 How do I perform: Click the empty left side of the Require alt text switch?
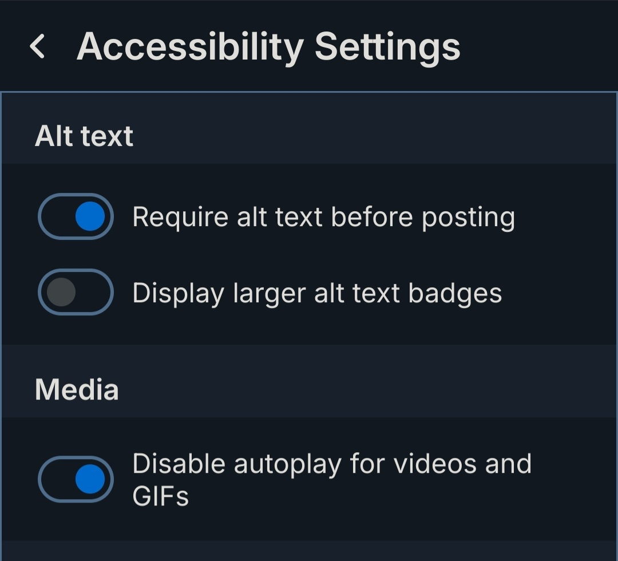pos(56,216)
